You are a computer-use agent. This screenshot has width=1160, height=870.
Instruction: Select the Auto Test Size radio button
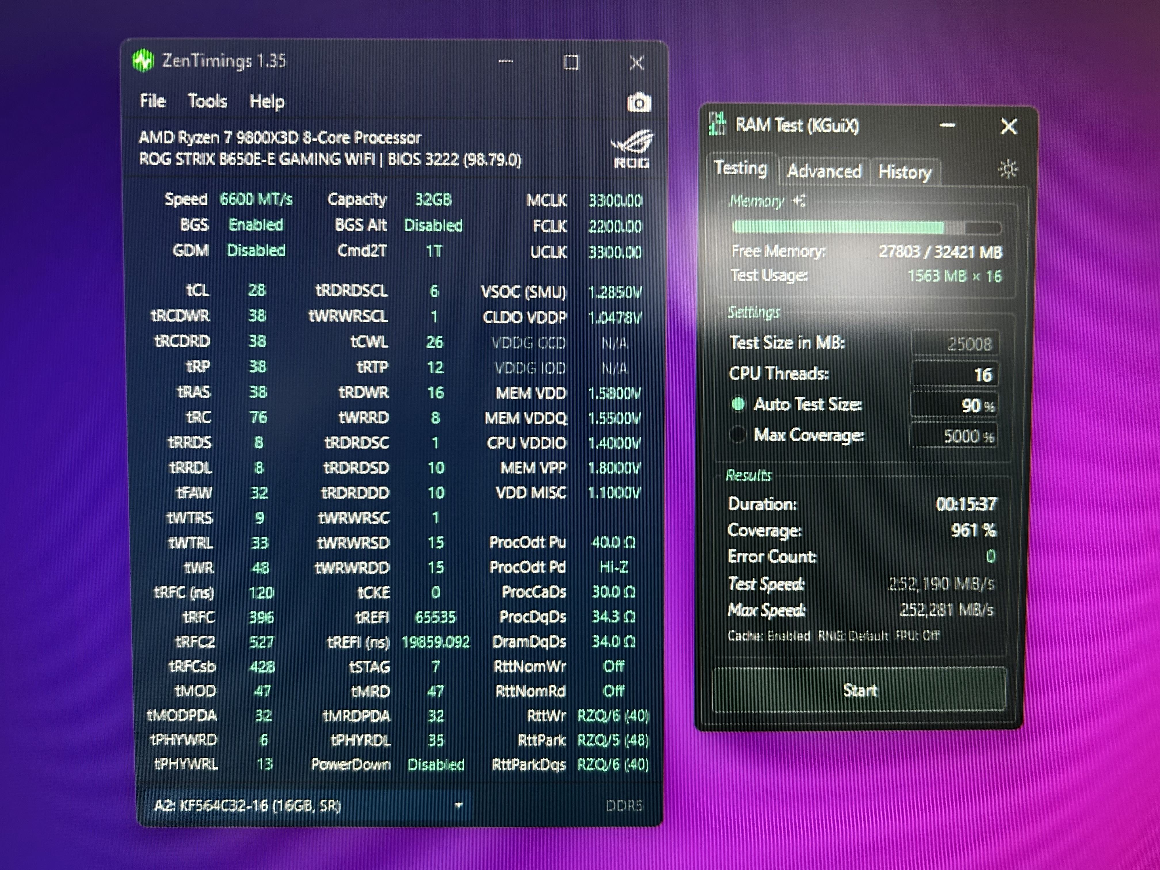(x=738, y=404)
